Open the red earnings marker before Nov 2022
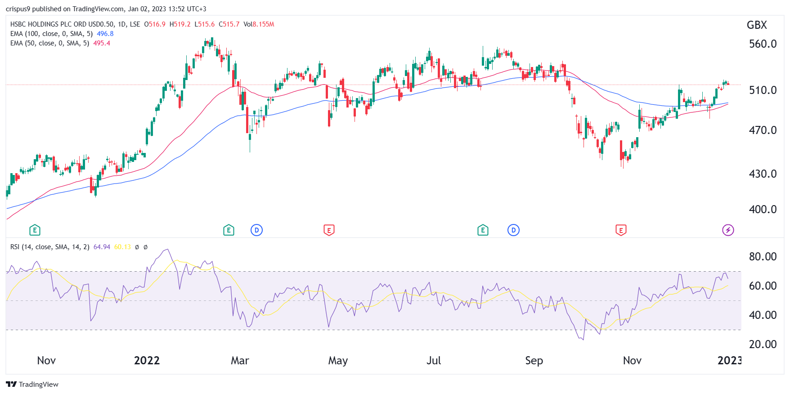 click(x=621, y=230)
